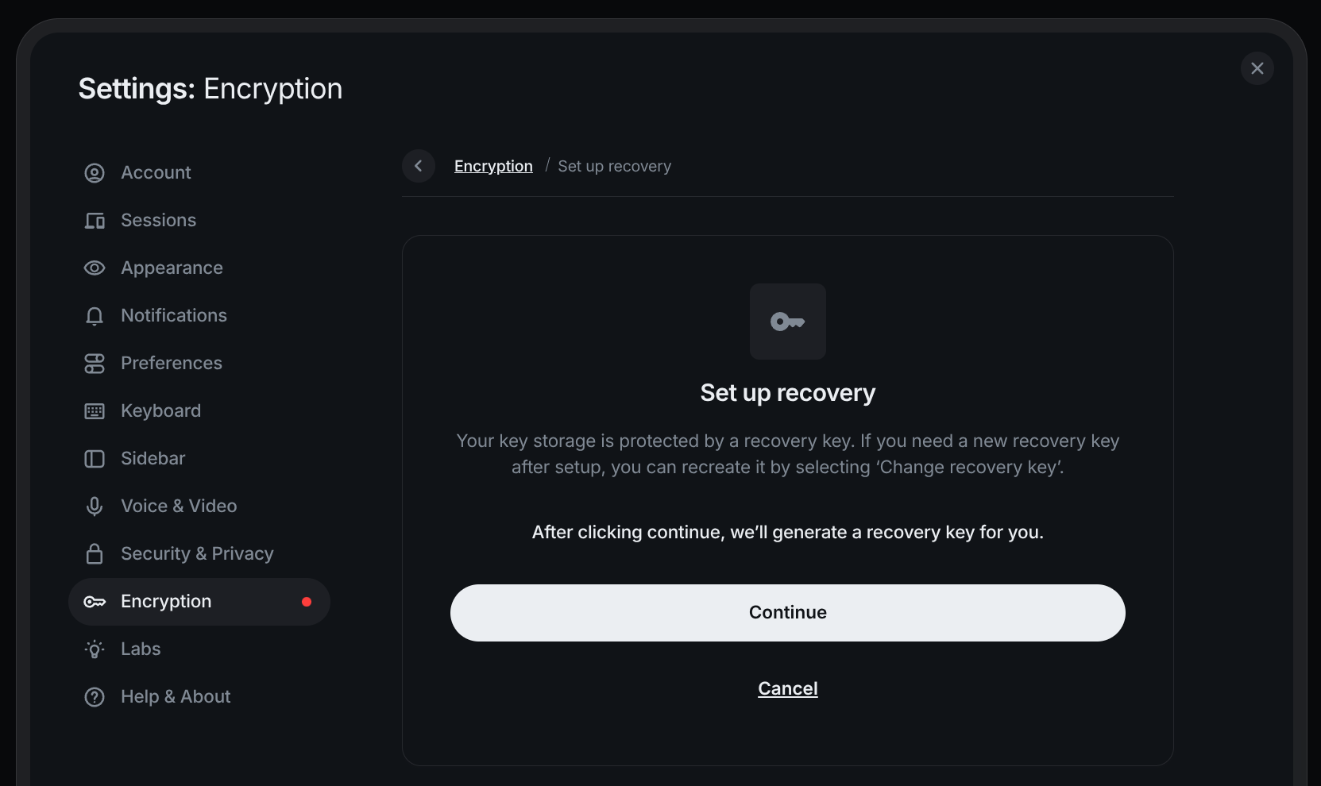1321x786 pixels.
Task: Go back using the chevron arrow
Action: (x=418, y=166)
